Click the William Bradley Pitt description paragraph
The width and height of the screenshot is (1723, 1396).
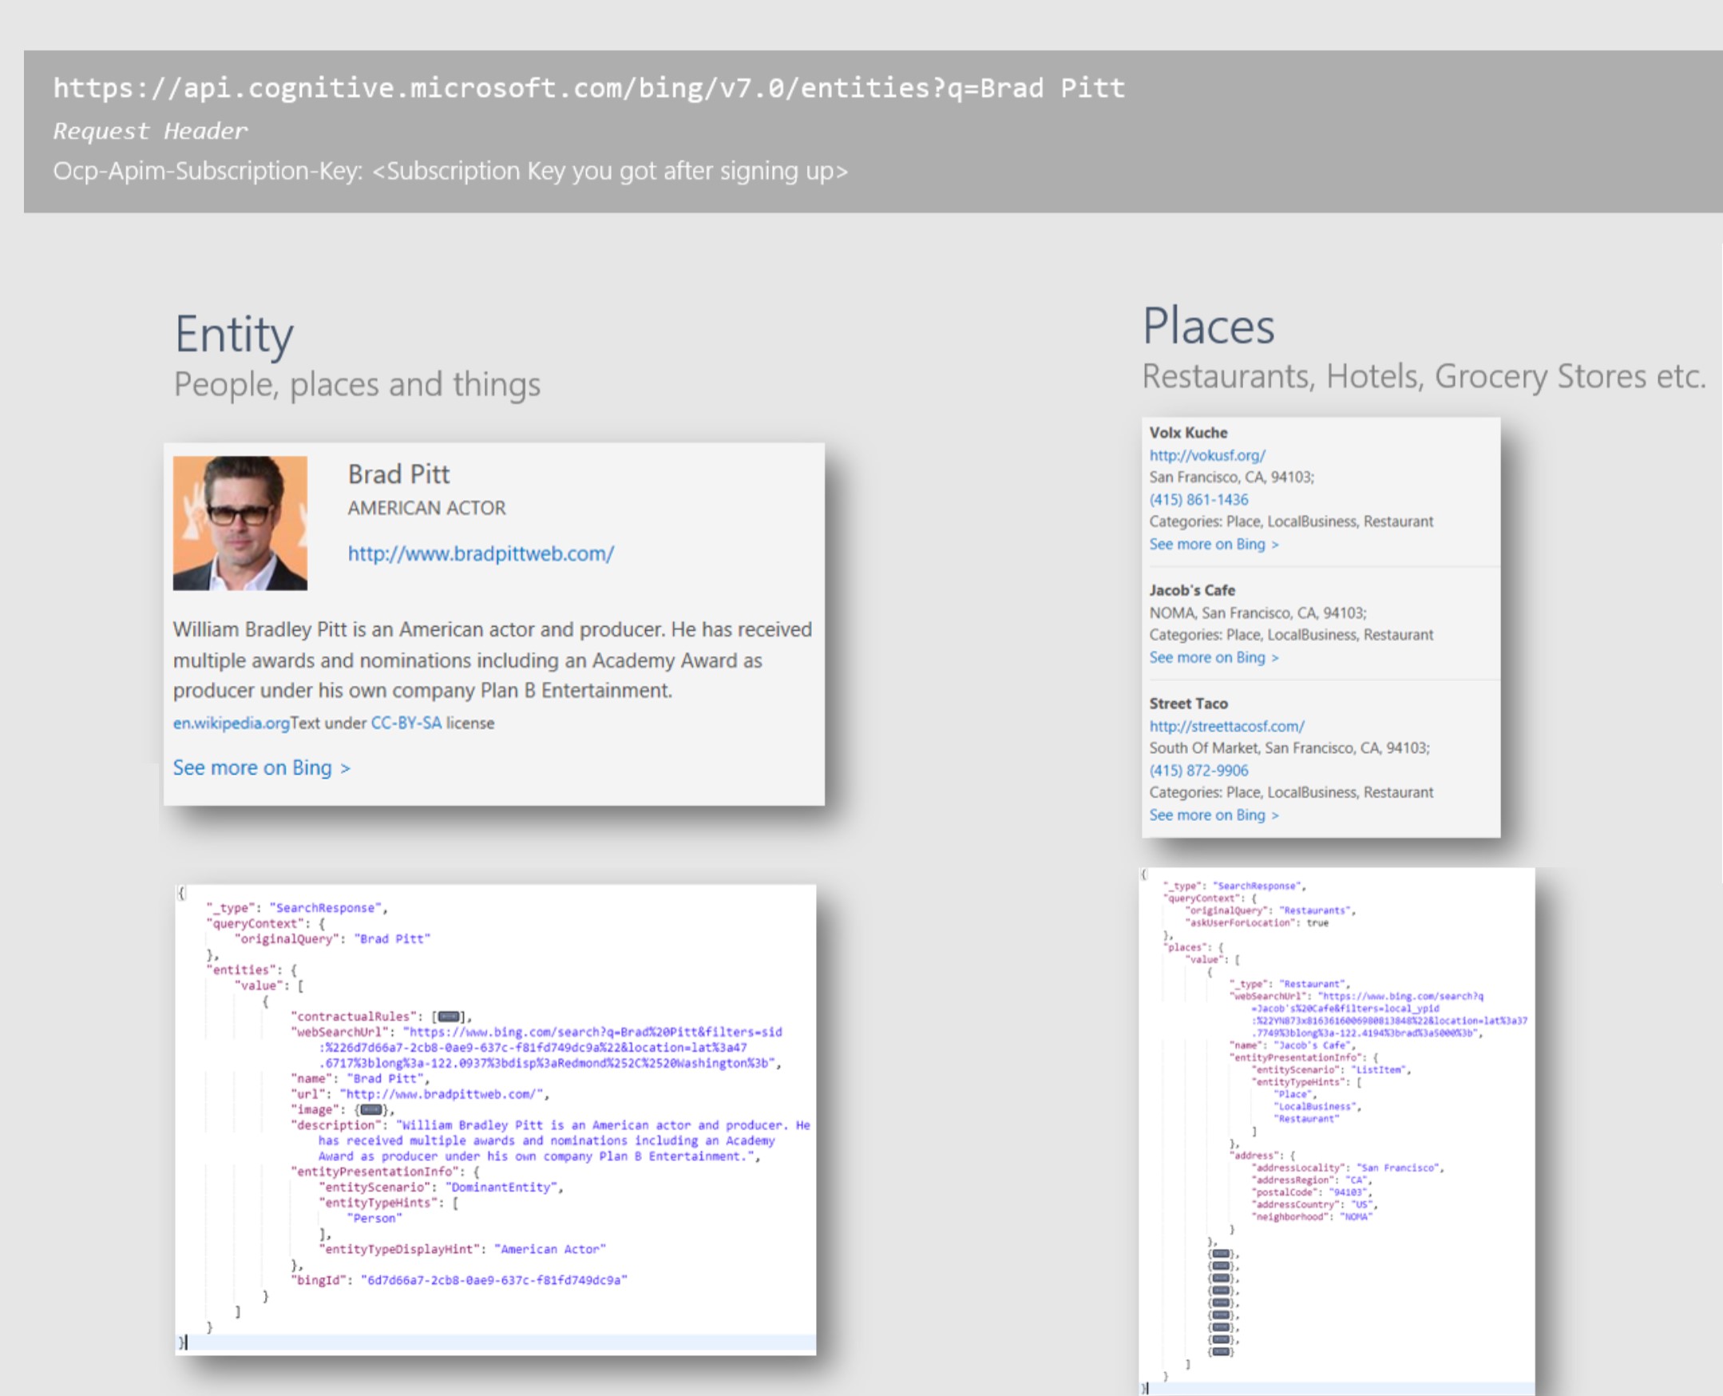(493, 660)
